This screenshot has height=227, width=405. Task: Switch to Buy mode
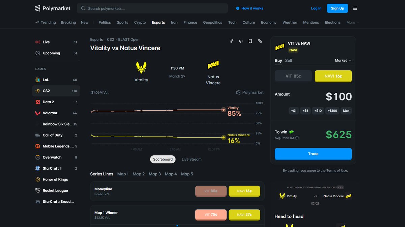[278, 60]
